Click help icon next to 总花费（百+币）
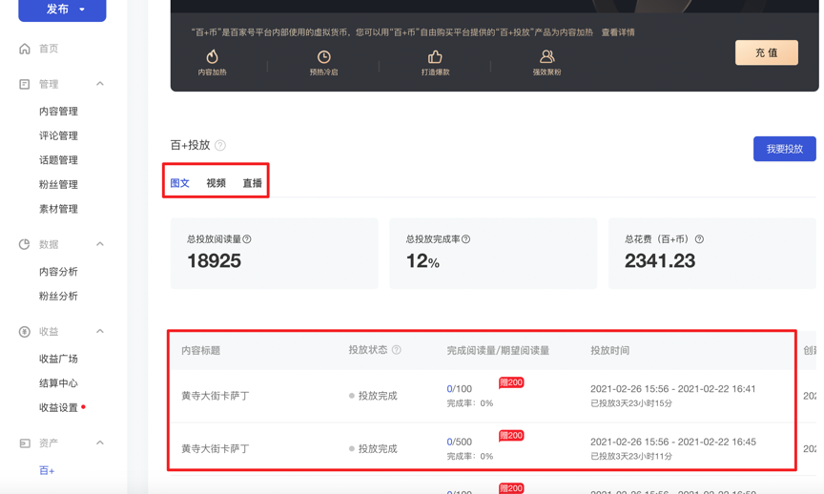The image size is (824, 494). [699, 239]
